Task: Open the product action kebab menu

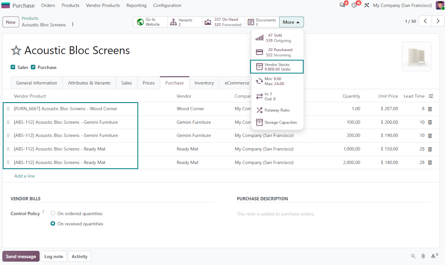Action: point(72,24)
